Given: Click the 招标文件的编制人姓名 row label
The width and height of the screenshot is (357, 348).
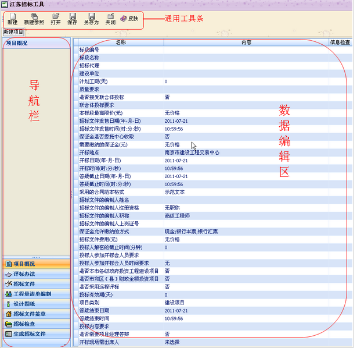Looking at the screenshot, I should coord(104,200).
